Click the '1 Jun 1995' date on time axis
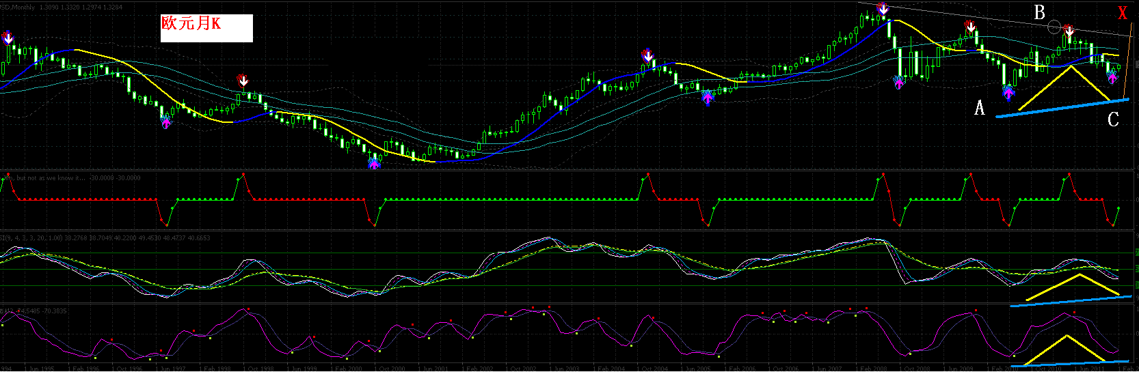Image resolution: width=1139 pixels, height=372 pixels. click(38, 369)
